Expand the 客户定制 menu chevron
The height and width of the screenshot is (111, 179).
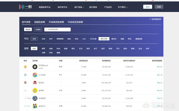point(83,7)
